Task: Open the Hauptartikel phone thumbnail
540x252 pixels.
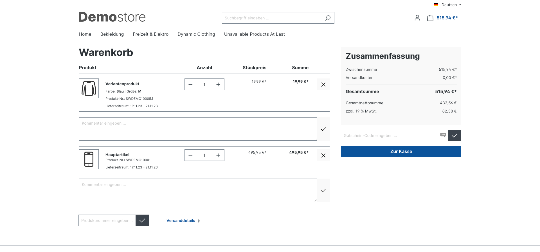Action: point(89,159)
